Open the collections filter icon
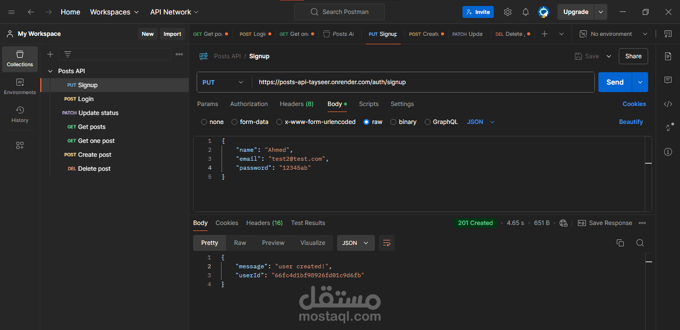The width and height of the screenshot is (680, 330). 68,54
